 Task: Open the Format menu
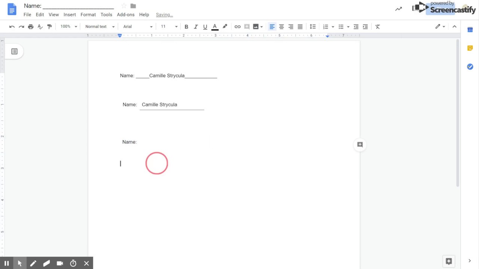[88, 15]
